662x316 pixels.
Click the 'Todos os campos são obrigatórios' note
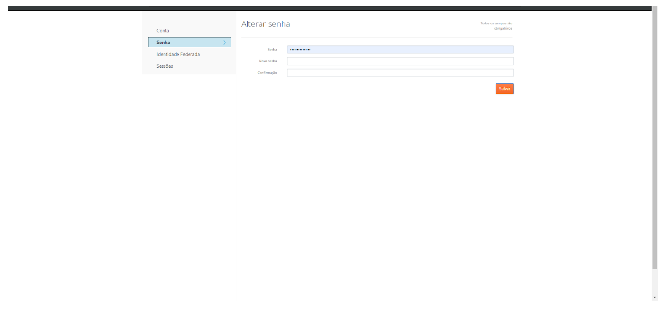[496, 25]
